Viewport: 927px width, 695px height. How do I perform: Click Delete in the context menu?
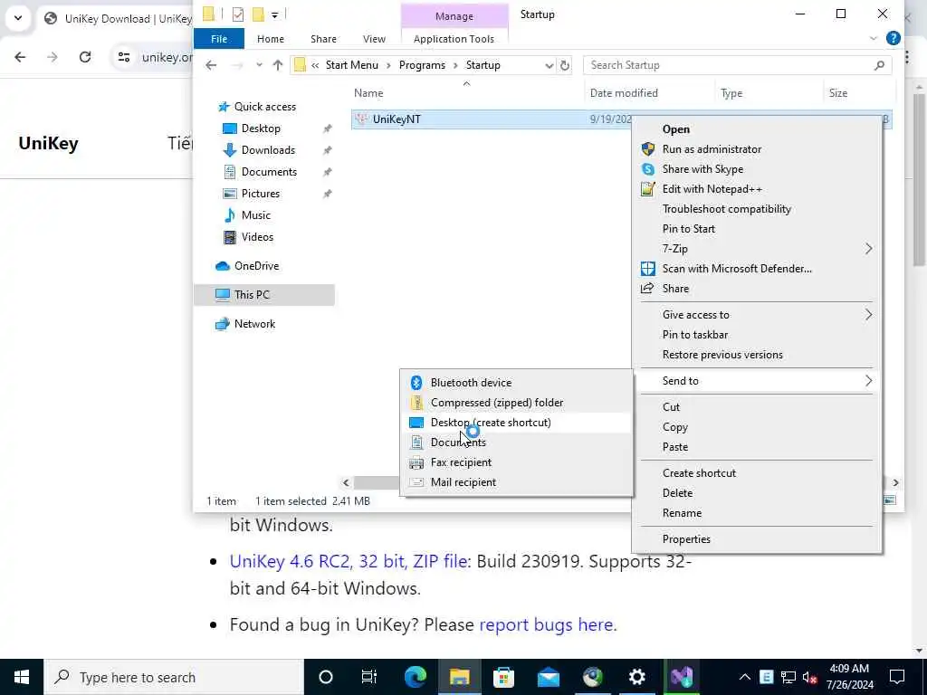tap(757, 493)
